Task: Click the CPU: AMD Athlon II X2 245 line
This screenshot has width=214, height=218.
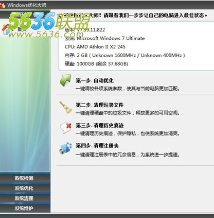Action: point(95,47)
